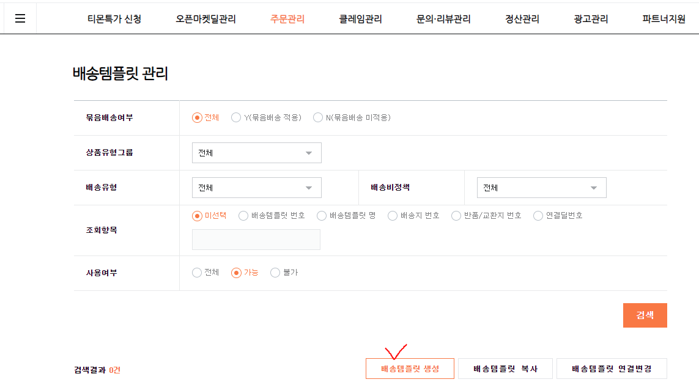Open the 배송비정책 dropdown

541,187
